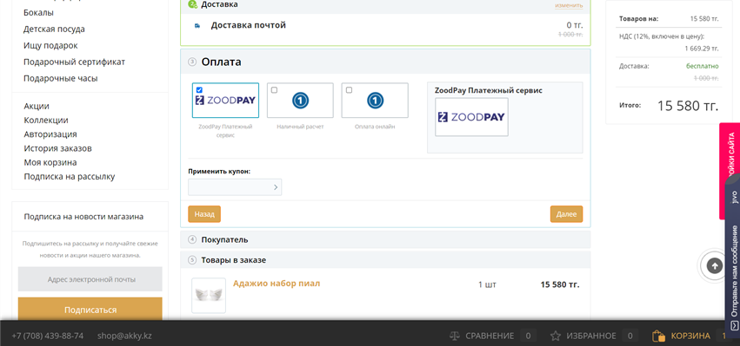Click the Наличный расчет circle icon
The image size is (740, 346).
(x=300, y=101)
